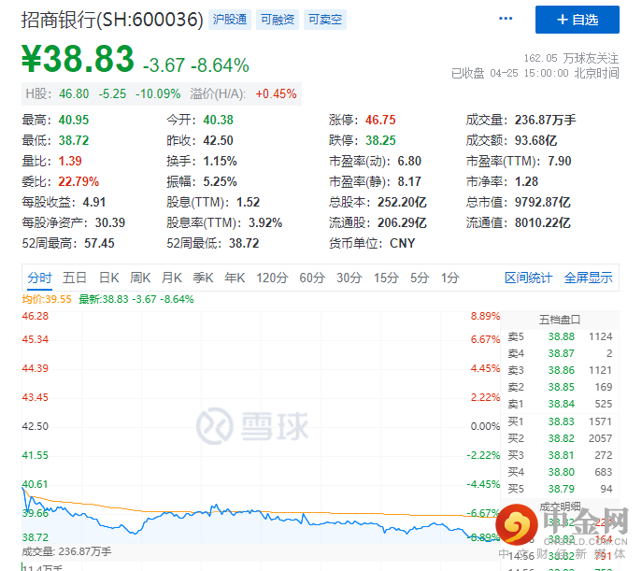Click the 买4 order row at 38.80
Viewport: 642px width, 571px height.
tap(560, 472)
